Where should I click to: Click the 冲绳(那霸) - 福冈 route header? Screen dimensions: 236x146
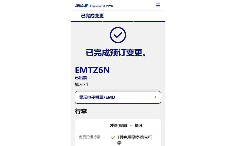click(126, 125)
